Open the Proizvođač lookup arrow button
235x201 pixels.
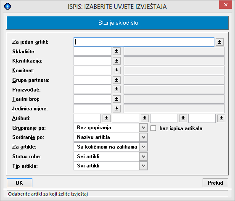(116, 89)
